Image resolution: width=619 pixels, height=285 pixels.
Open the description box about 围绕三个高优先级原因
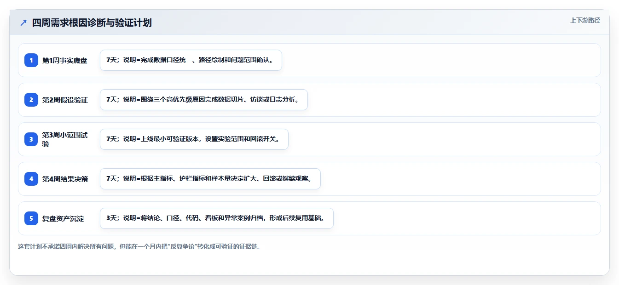(x=204, y=100)
